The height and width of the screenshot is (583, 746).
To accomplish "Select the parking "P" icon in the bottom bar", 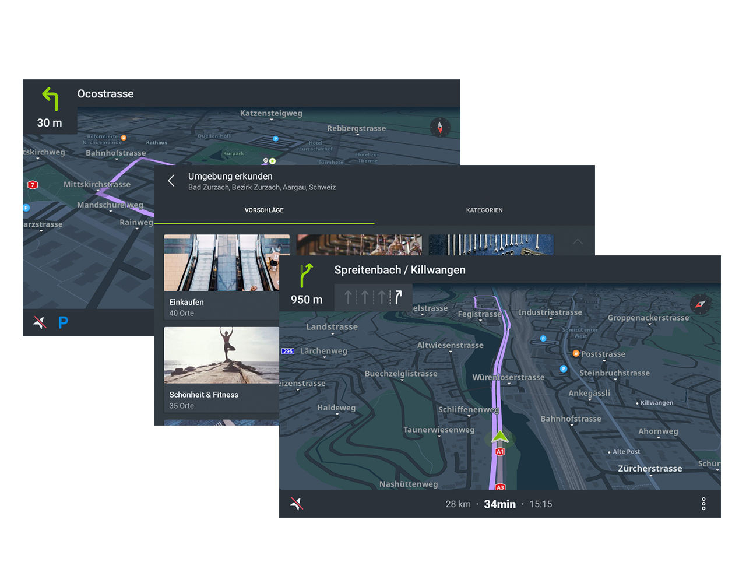I will (x=63, y=322).
